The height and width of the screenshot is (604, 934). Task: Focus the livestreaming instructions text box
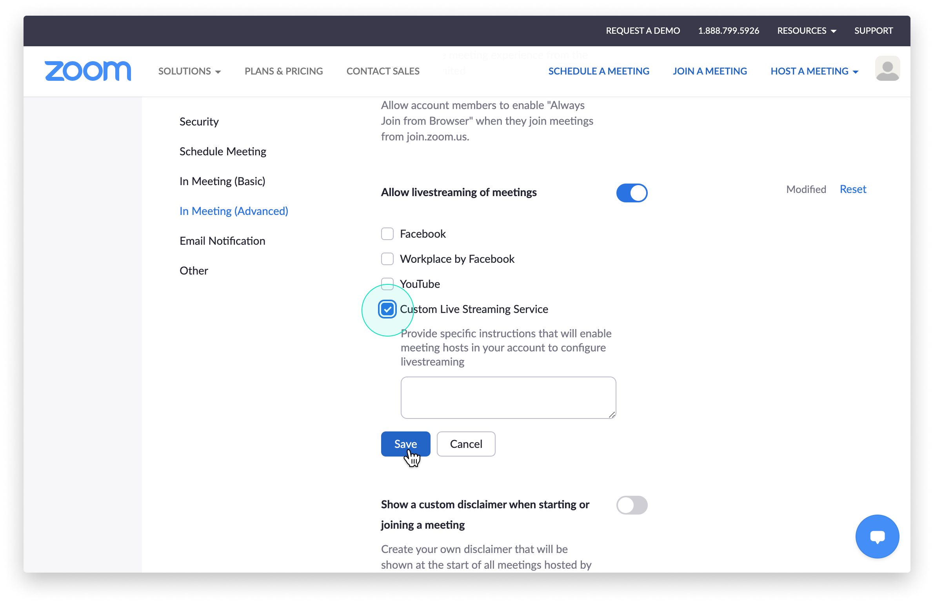508,398
